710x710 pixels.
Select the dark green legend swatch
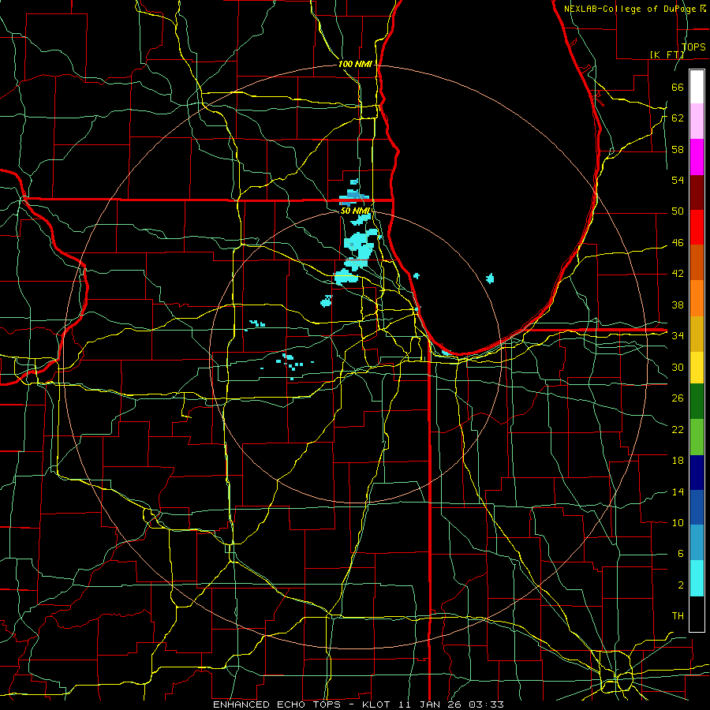tap(697, 402)
